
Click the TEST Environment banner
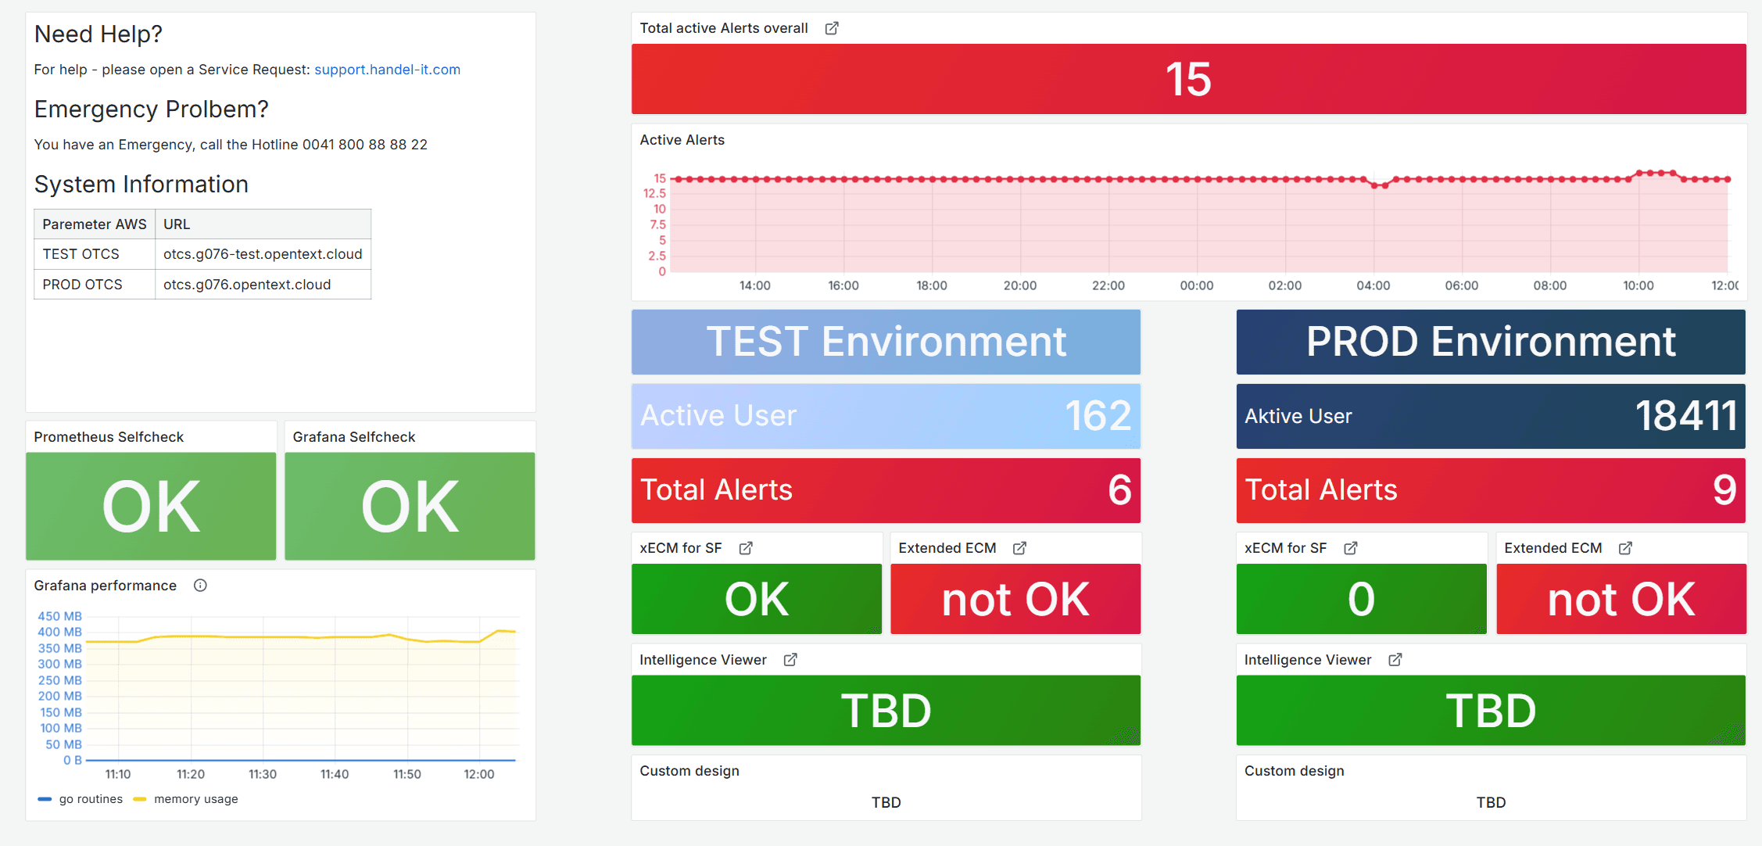[886, 342]
